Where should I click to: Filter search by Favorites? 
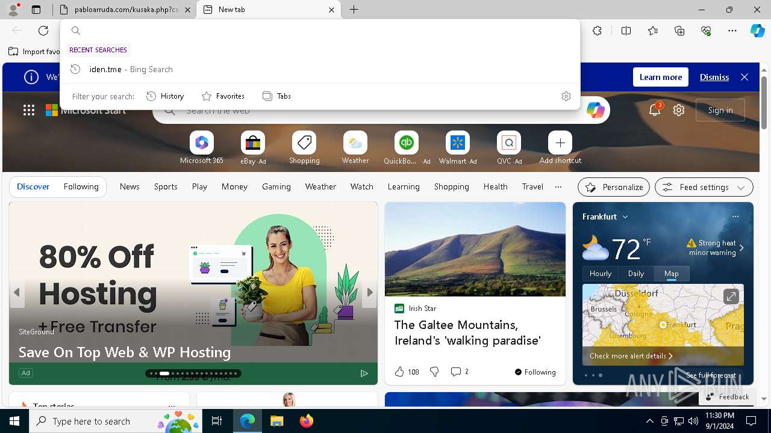pos(223,96)
